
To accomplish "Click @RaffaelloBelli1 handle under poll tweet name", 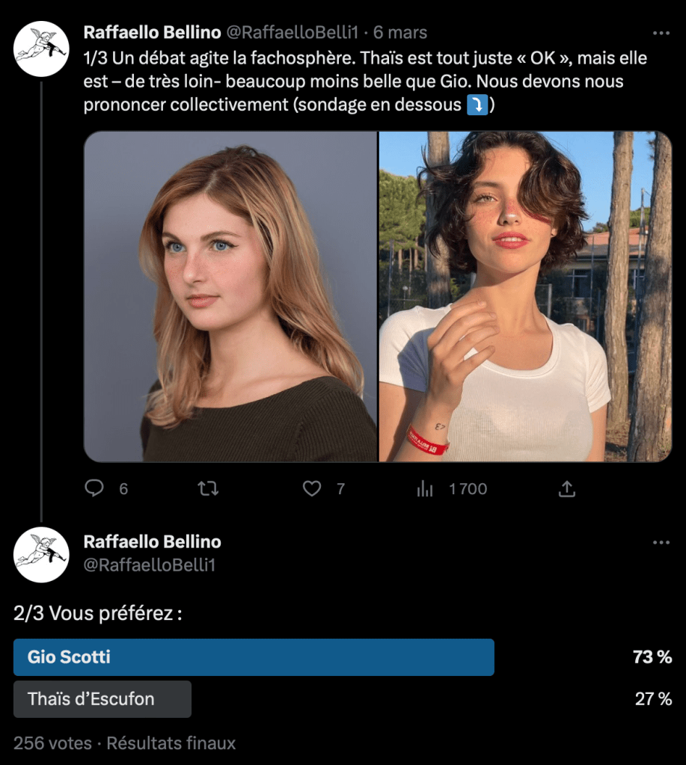I will coord(149,565).
